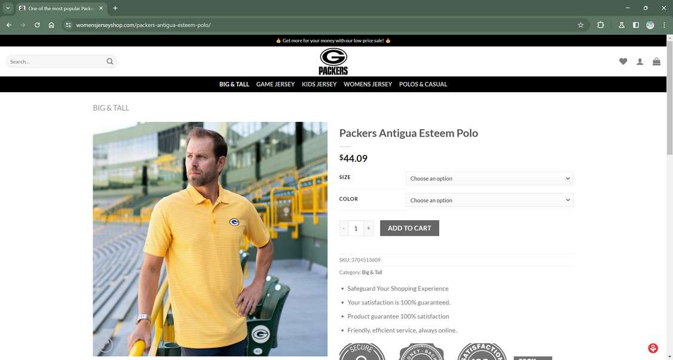Click the red chat widget icon
673x360 pixels.
tap(653, 348)
